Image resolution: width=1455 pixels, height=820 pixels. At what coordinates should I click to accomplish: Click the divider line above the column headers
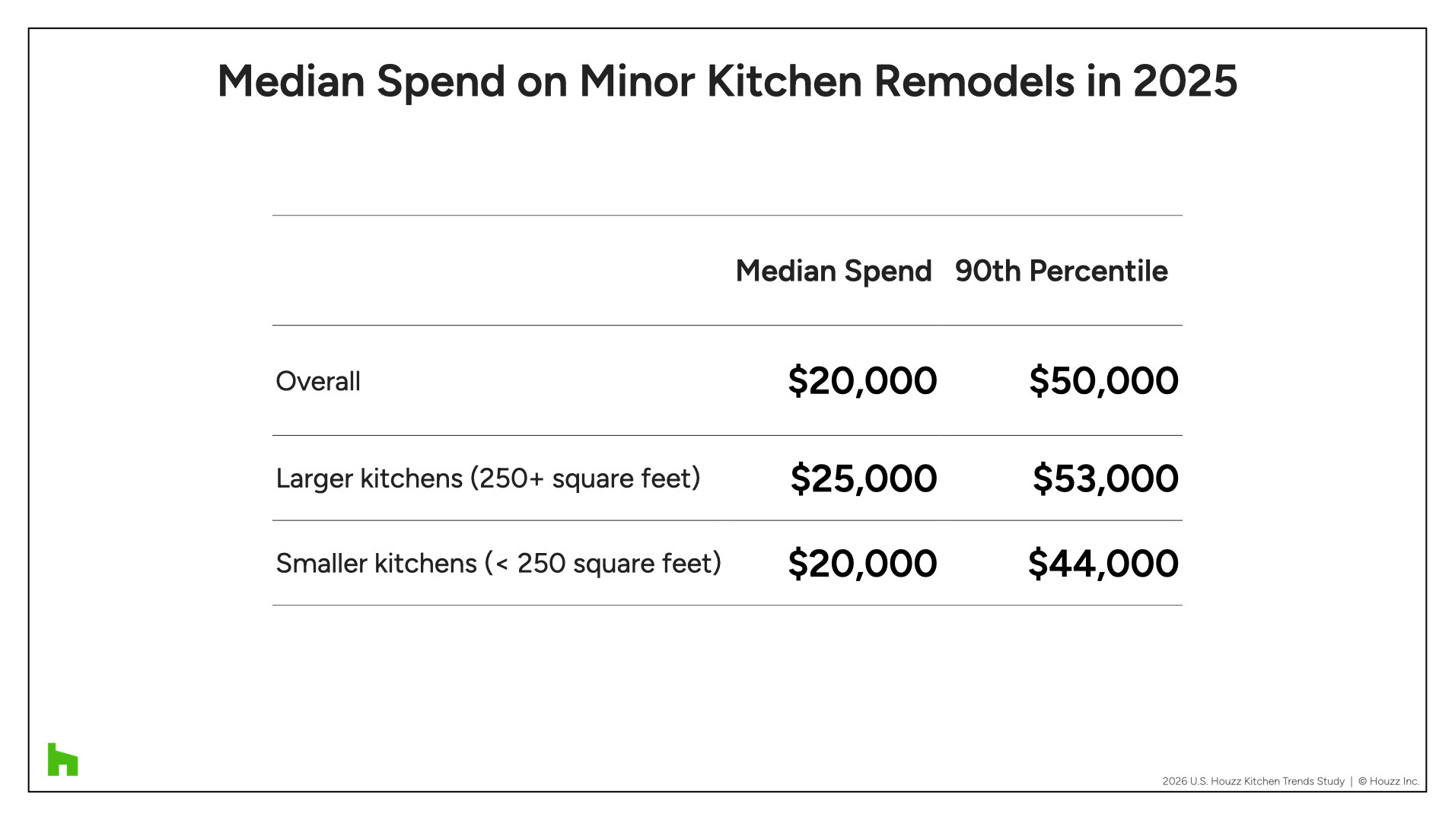click(727, 215)
